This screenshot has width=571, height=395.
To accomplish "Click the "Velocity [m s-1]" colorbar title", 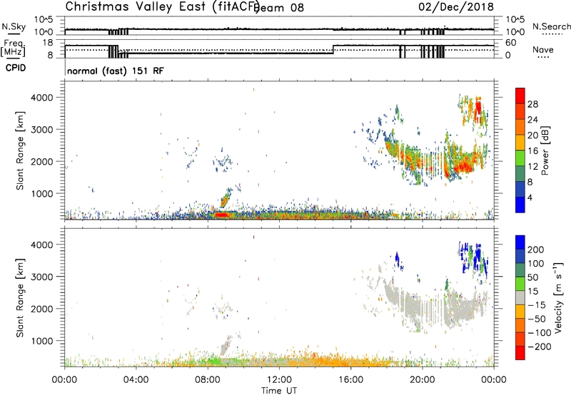I will pos(558,297).
